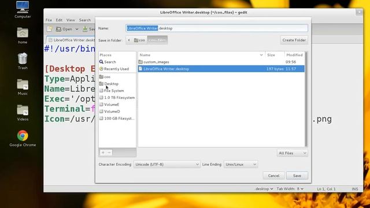370x208 pixels.
Task: Click the gedit Open toolbar button
Action: (64, 29)
